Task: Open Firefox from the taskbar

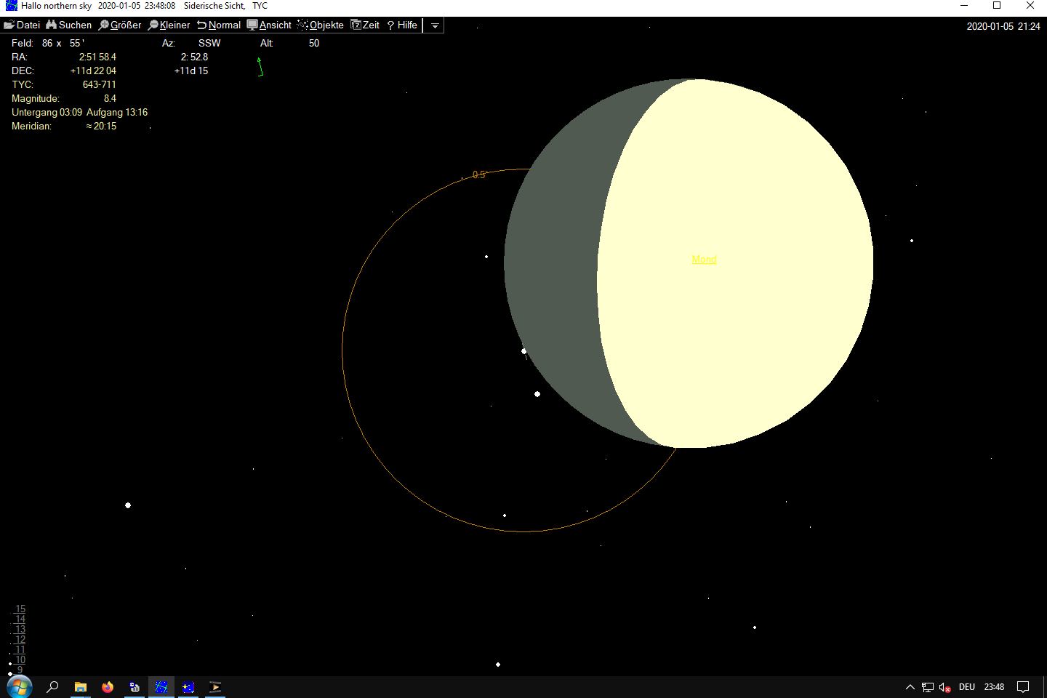Action: point(108,687)
